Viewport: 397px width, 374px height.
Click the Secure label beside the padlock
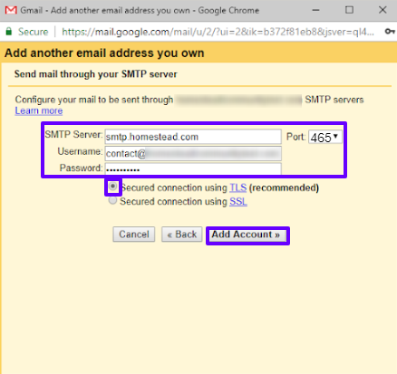point(33,32)
